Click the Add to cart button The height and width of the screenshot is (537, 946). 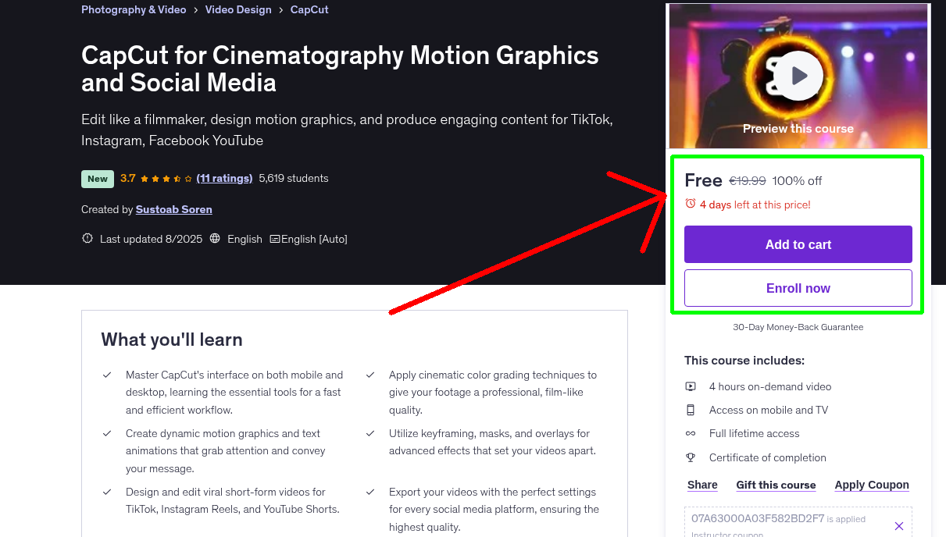tap(798, 244)
